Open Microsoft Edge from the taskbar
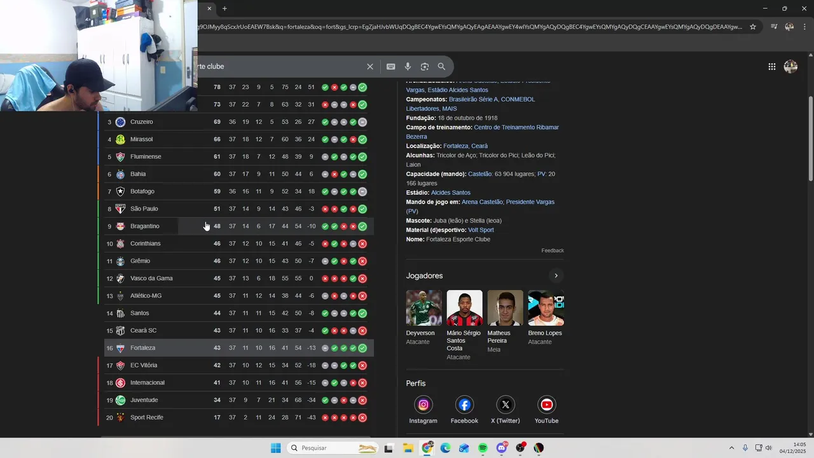Image resolution: width=814 pixels, height=458 pixels. tap(445, 448)
